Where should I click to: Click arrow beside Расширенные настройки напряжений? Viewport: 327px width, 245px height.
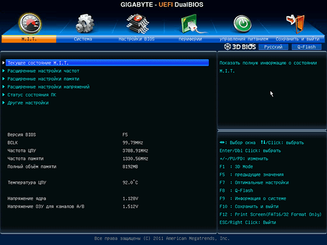coord(4,87)
